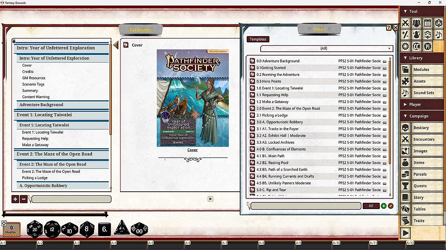Focus the Reference index search field
This screenshot has width=446, height=250.
coord(71,199)
